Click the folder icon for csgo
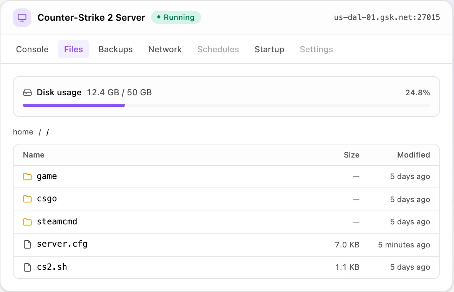This screenshot has height=292, width=454. 28,199
